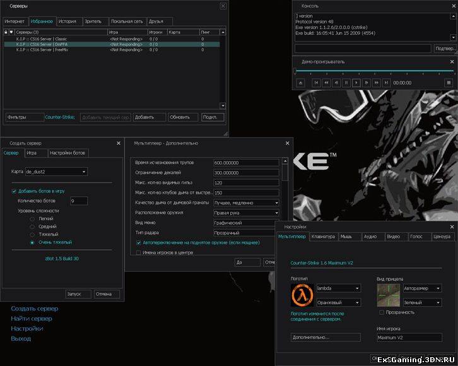Fast forward the demo playback
The height and width of the screenshot is (366, 458).
pos(376,83)
